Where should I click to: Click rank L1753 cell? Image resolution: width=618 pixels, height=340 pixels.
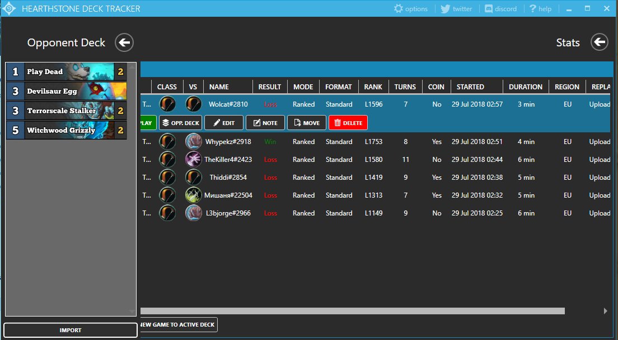373,141
